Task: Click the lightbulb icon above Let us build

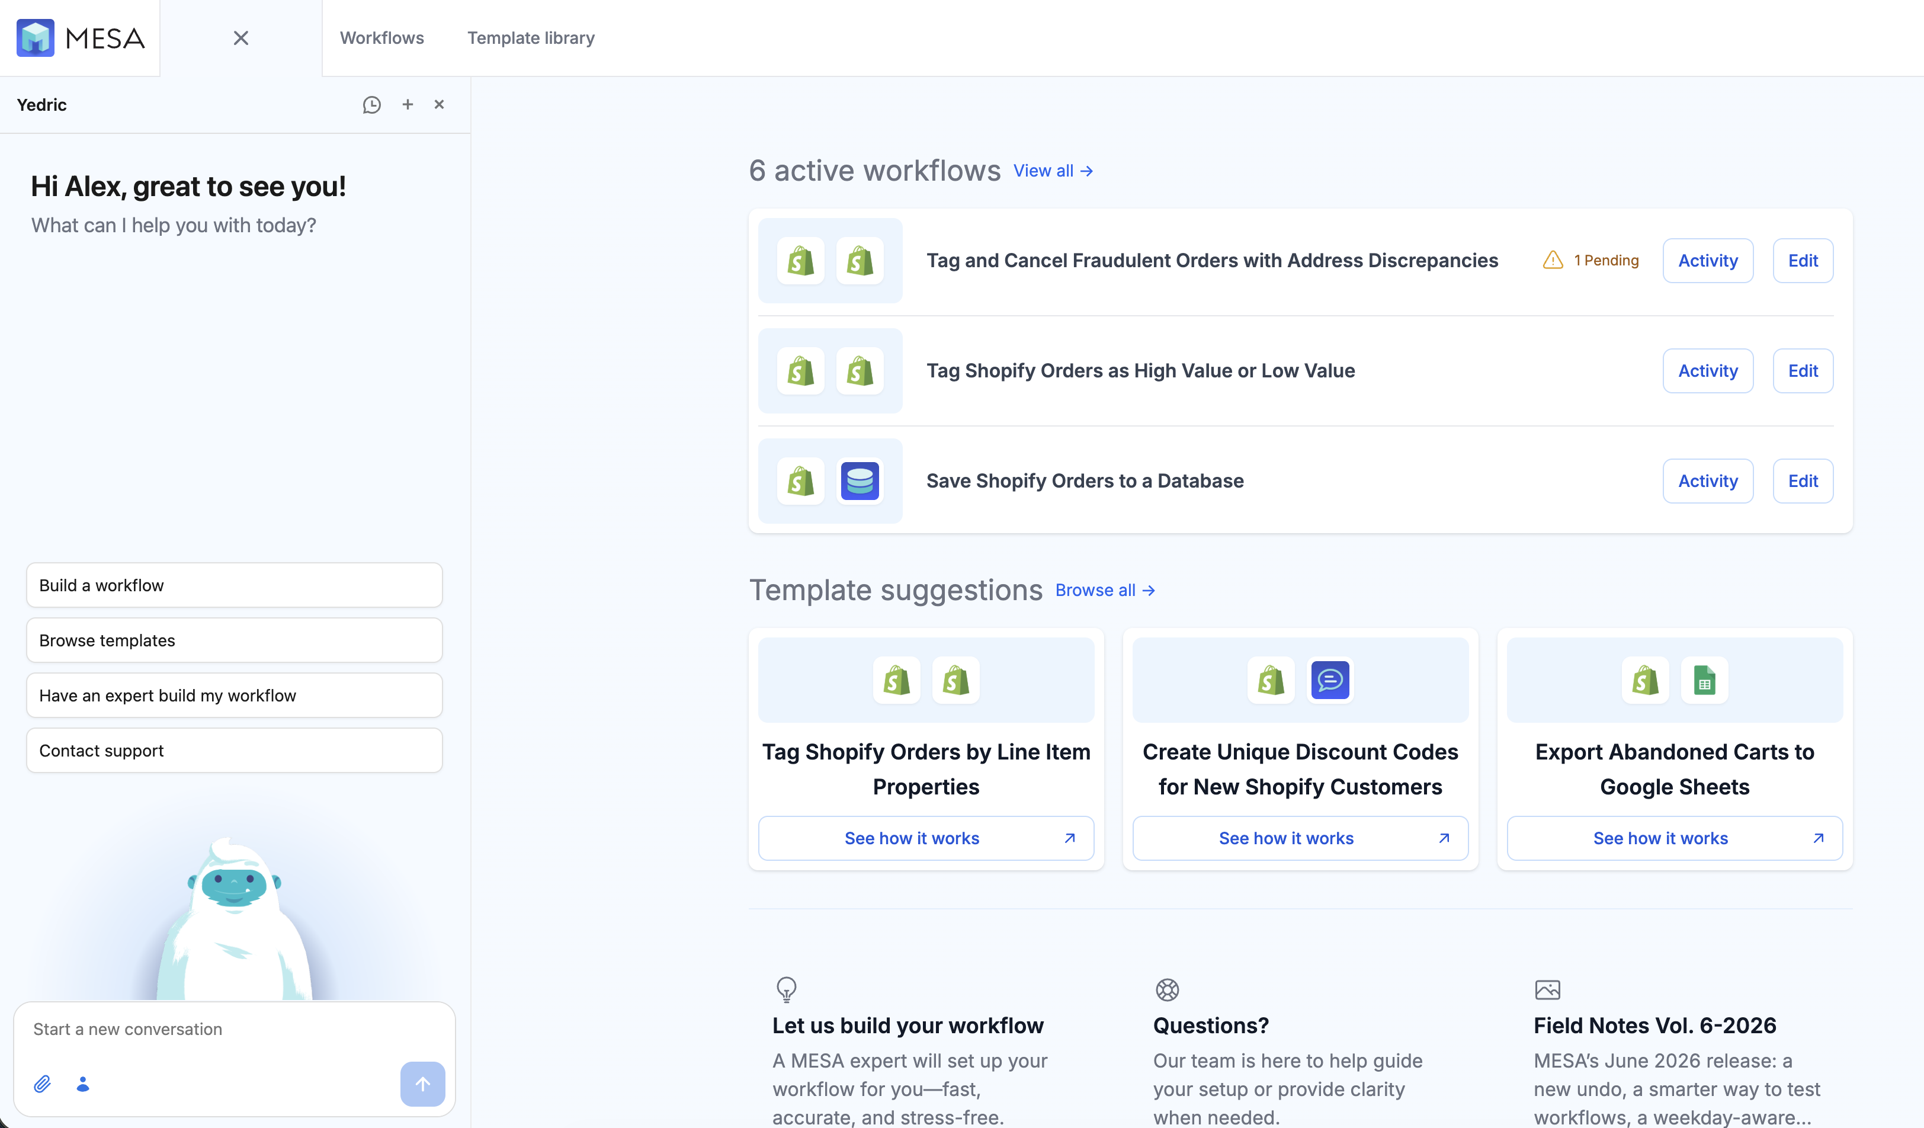Action: pos(785,990)
